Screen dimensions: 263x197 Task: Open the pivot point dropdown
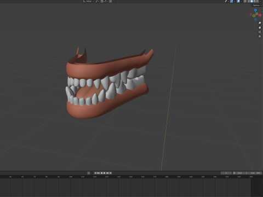pyautogui.click(x=98, y=1)
